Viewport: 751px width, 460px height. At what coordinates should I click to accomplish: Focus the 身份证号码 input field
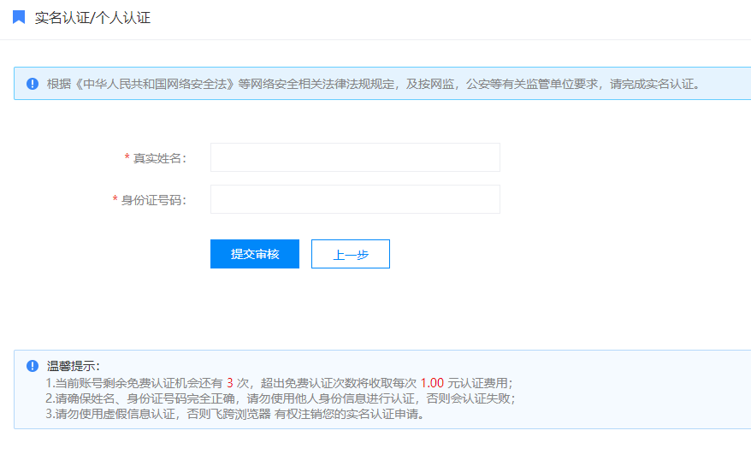click(x=355, y=199)
